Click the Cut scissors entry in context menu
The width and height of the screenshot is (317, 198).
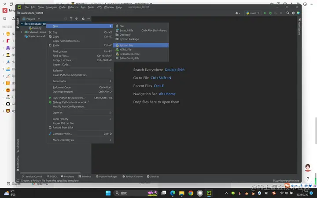click(81, 32)
